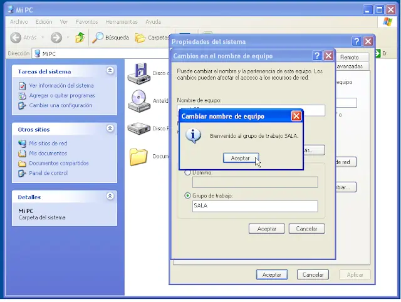The image size is (401, 302).
Task: Open Mis sitios de red link
Action: (x=48, y=143)
